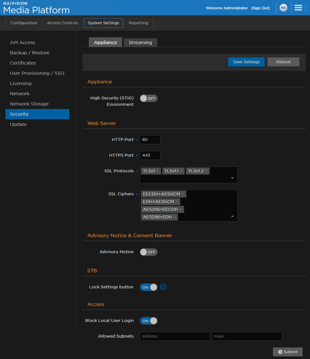Remove the TLSv1 protocol tag
310x359 pixels.
click(157, 171)
